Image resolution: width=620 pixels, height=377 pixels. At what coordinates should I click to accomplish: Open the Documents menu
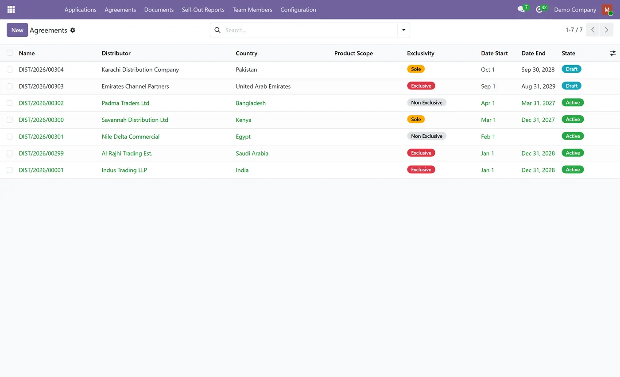pyautogui.click(x=159, y=10)
